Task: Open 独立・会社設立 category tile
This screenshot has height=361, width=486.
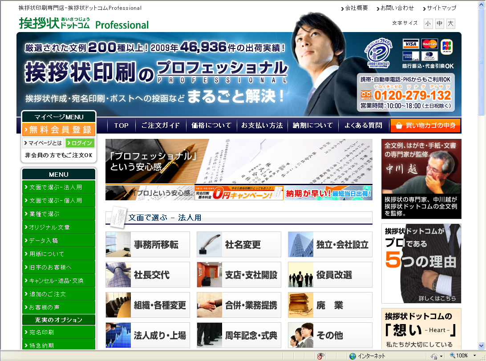Action: pyautogui.click(x=330, y=244)
